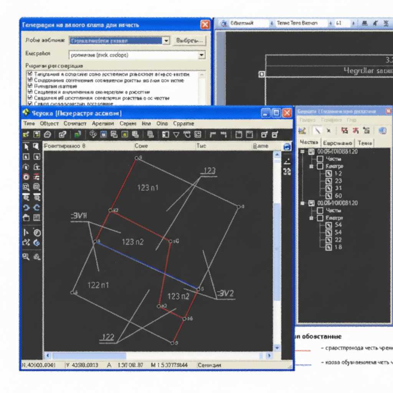The image size is (393, 393).
Task: Click the pencil tool in the side panel toolbar
Action: tap(317, 130)
